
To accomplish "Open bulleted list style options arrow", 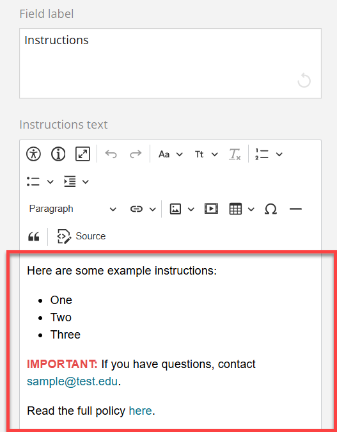I will [x=50, y=182].
